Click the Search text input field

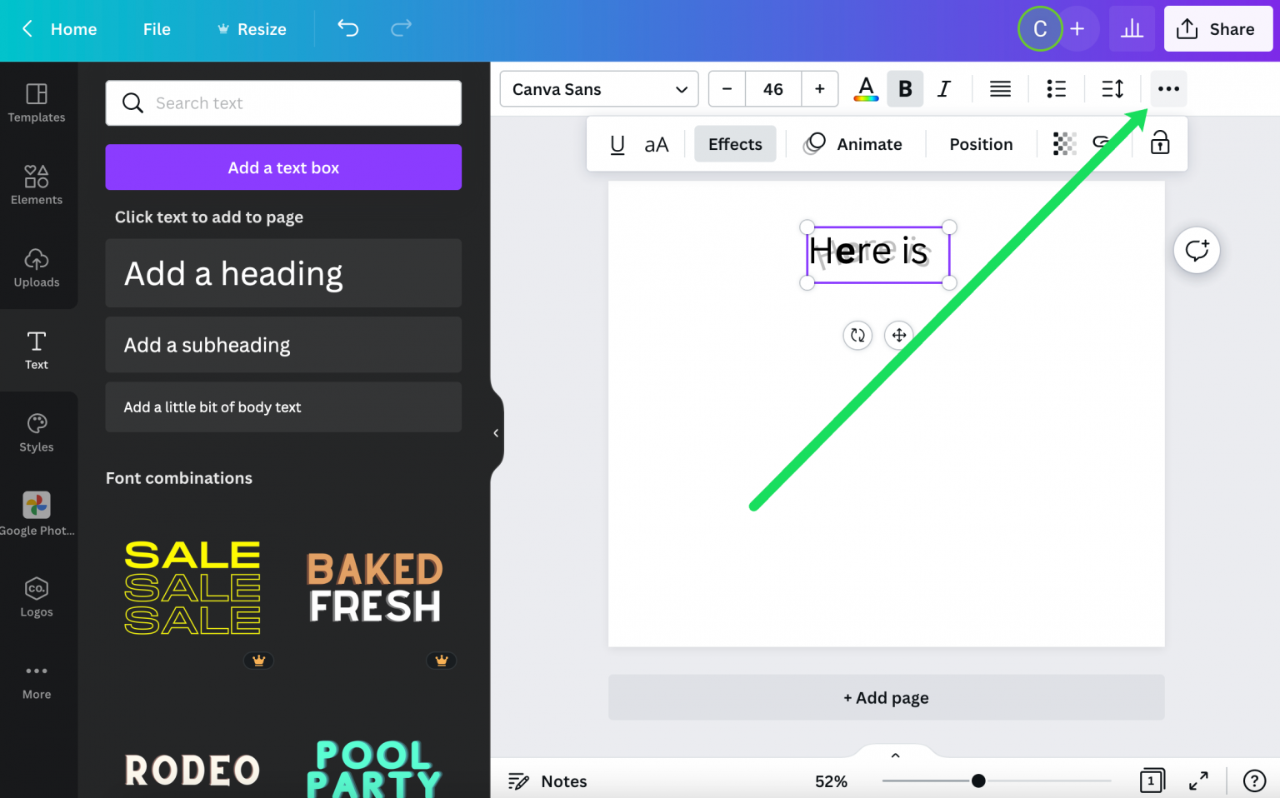click(283, 103)
